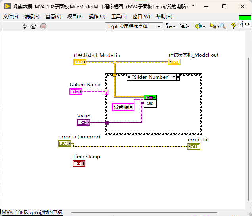Click the Search magnifier icon
This screenshot has height=216, width=252.
point(222,26)
